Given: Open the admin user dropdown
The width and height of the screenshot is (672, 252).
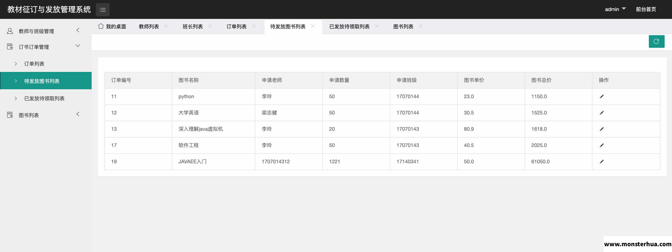Looking at the screenshot, I should point(615,9).
